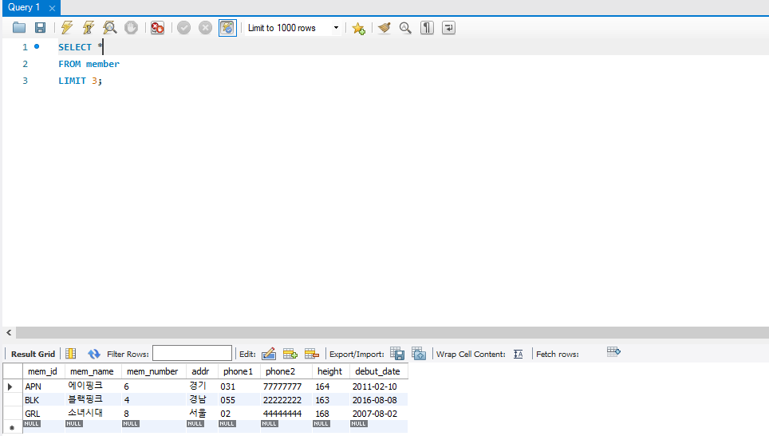Select debut_date cell 2016-08-08
This screenshot has height=436, width=769.
pos(379,400)
